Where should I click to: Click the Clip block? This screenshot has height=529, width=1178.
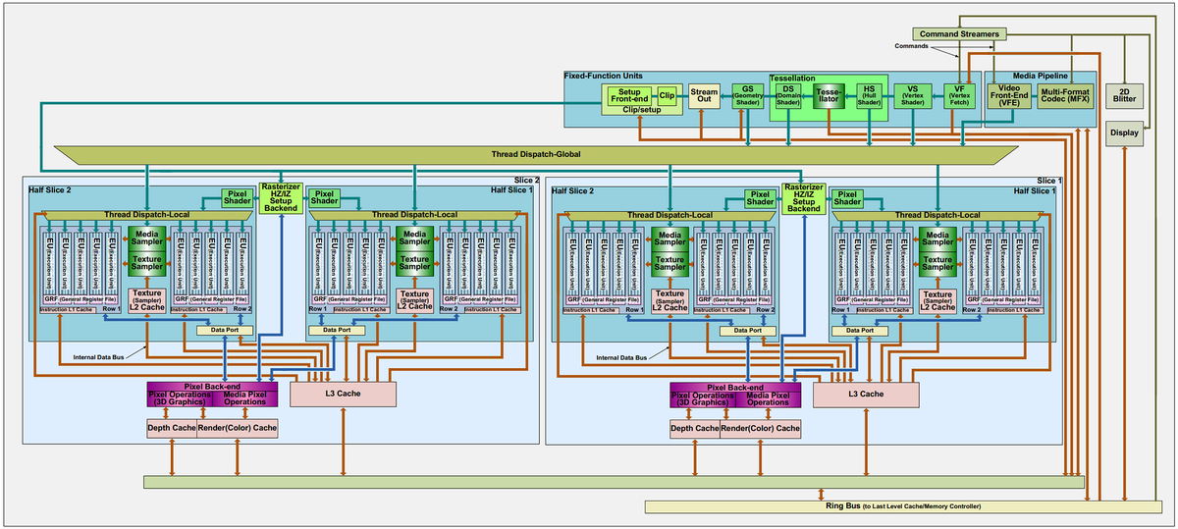(x=668, y=95)
